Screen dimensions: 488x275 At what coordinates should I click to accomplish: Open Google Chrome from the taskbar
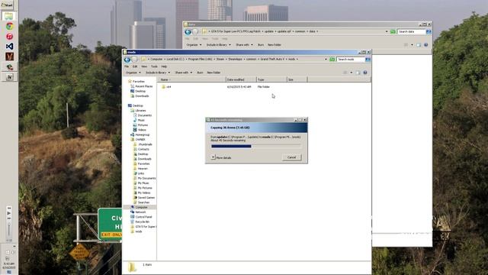point(9,26)
